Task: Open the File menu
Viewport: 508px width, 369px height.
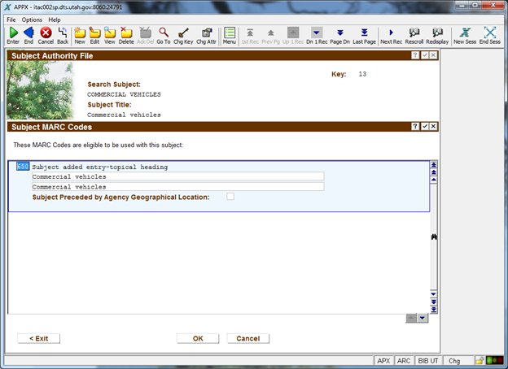Action: coord(11,19)
